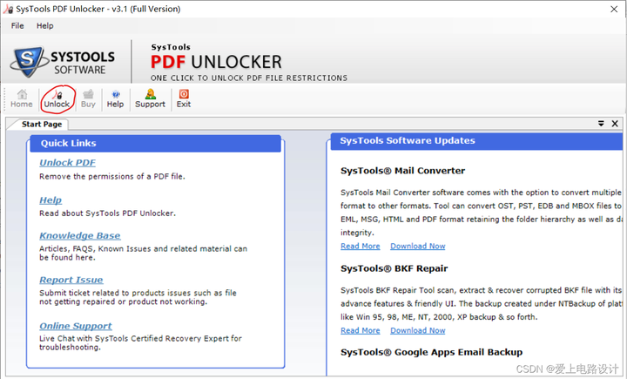Open the Unlock PDF quick link

click(x=67, y=162)
